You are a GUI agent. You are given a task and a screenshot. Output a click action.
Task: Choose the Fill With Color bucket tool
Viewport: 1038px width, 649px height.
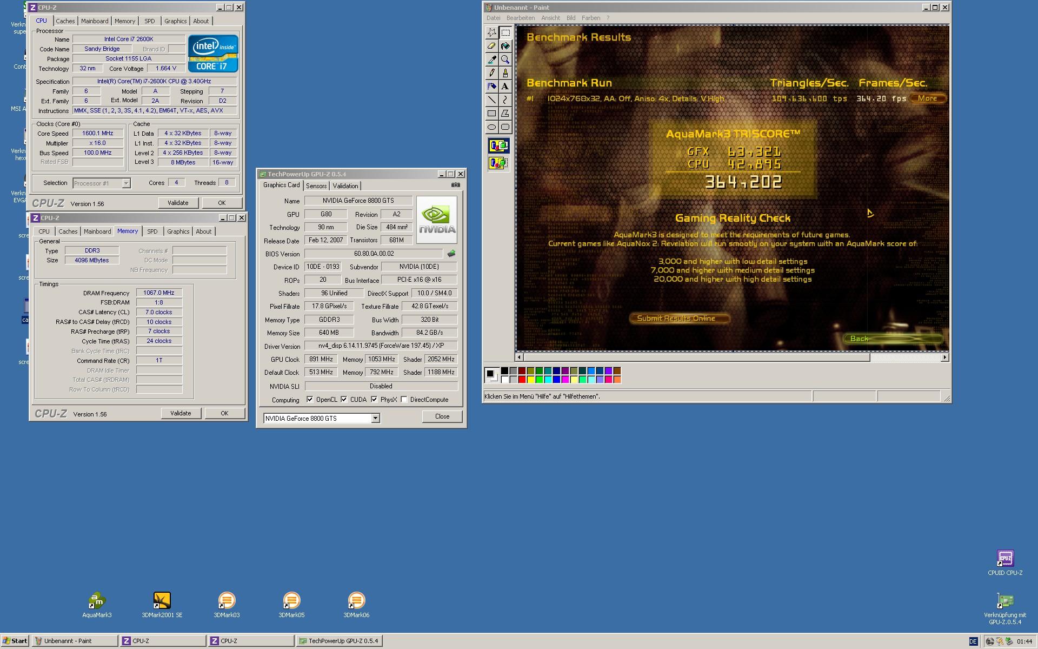(x=505, y=46)
